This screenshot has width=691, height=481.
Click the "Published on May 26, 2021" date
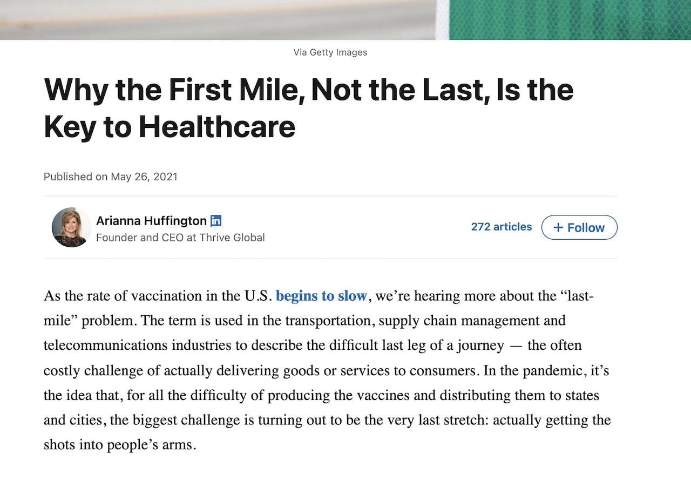tap(111, 177)
